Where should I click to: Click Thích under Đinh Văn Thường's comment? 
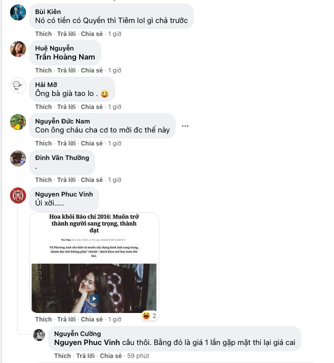click(44, 180)
